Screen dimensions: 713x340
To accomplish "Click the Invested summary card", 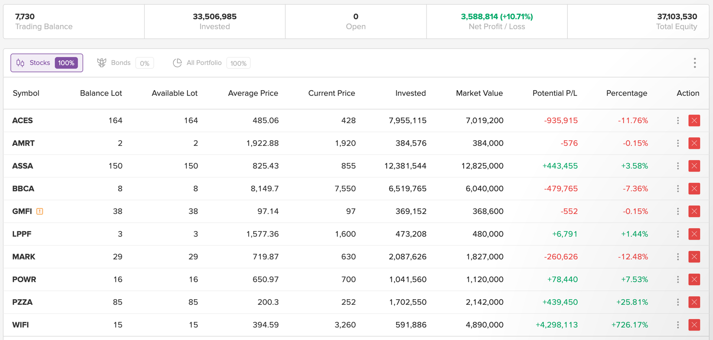I will coord(215,22).
